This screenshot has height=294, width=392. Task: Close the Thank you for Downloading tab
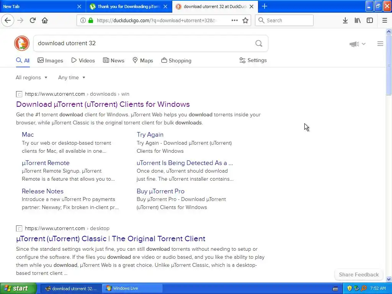[x=165, y=7]
